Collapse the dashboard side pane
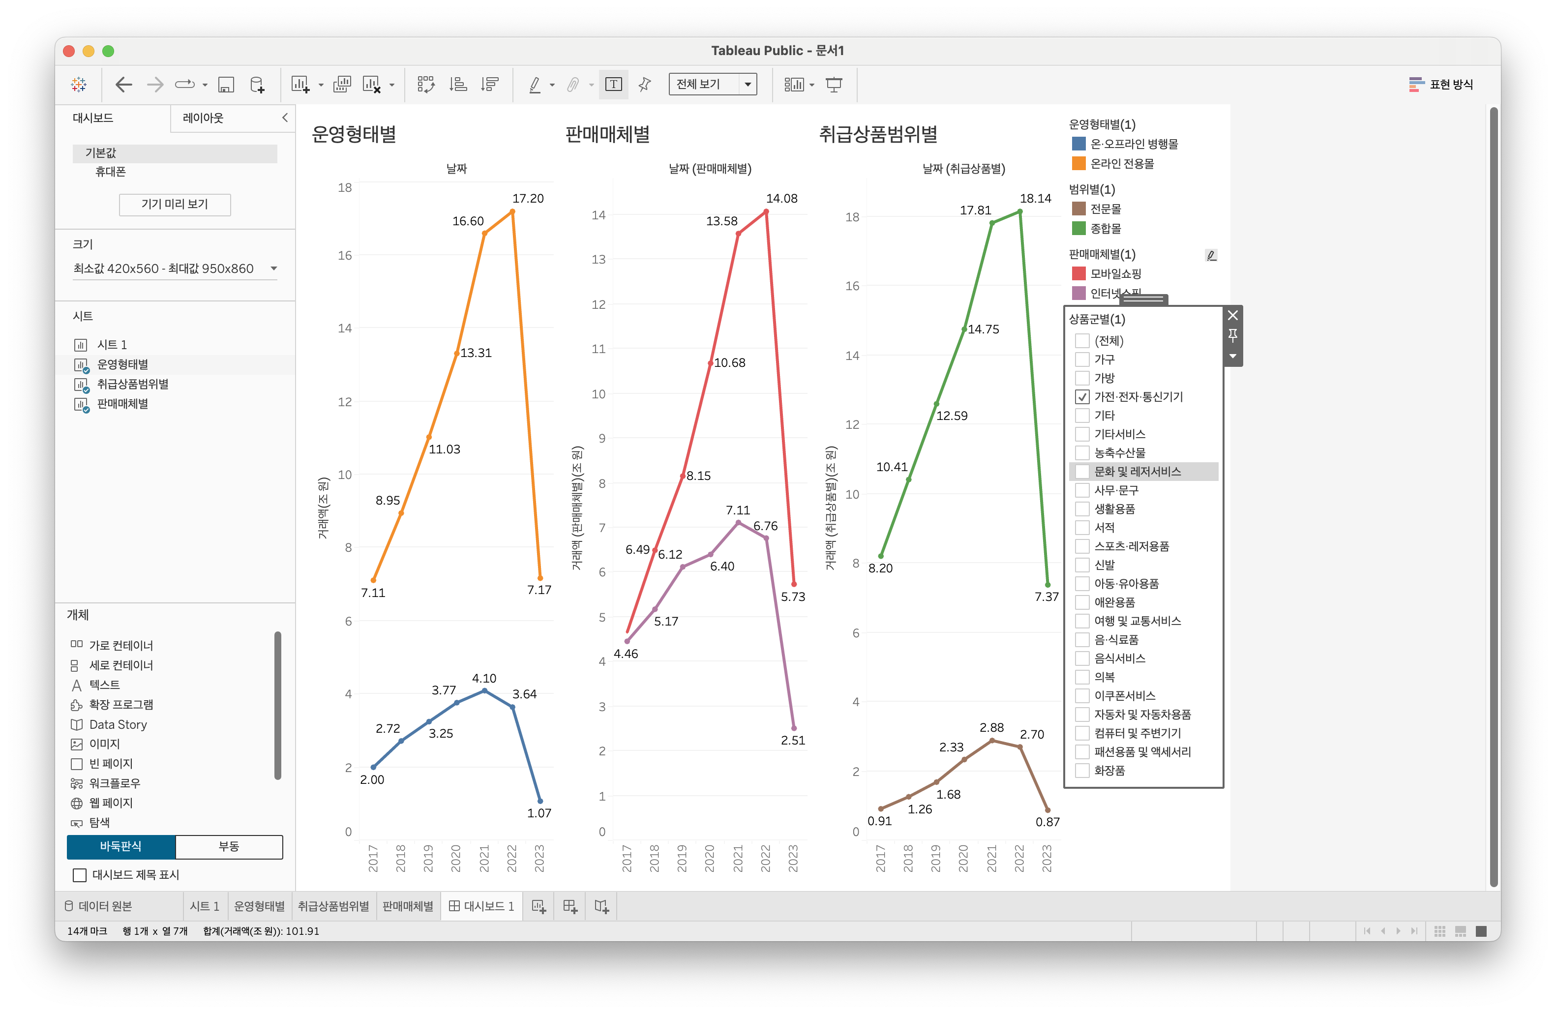This screenshot has width=1556, height=1014. coord(285,118)
